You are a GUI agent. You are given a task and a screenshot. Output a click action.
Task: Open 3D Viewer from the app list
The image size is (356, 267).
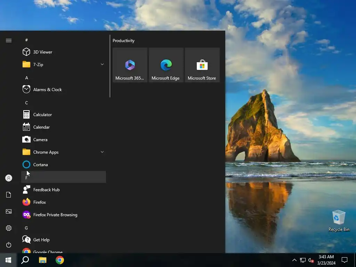click(64, 52)
